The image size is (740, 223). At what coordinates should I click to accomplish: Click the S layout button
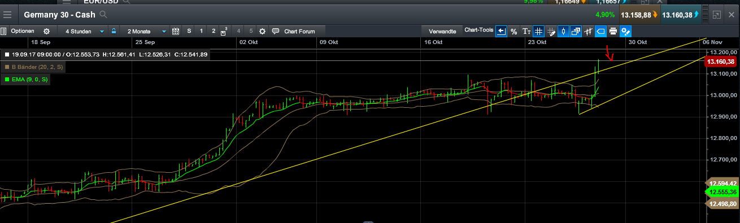click(189, 31)
